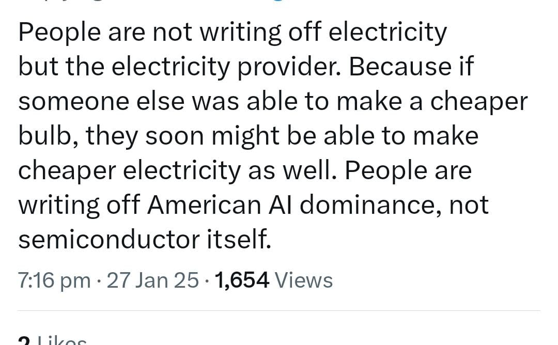
Task: Open the 7:16 pm timestamp link
Action: (x=54, y=280)
